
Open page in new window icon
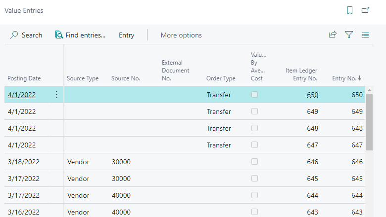pyautogui.click(x=365, y=10)
